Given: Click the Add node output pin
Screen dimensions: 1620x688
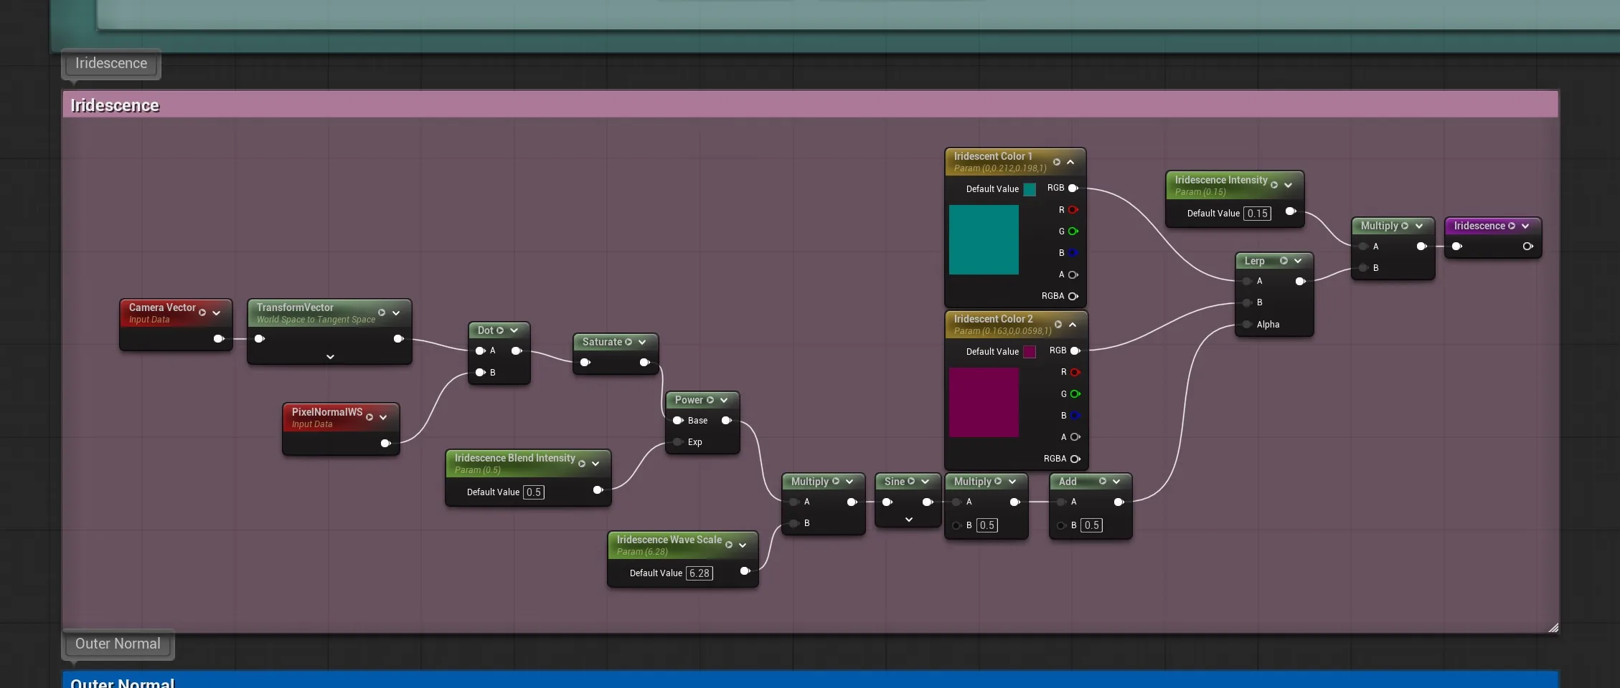Looking at the screenshot, I should 1119,502.
